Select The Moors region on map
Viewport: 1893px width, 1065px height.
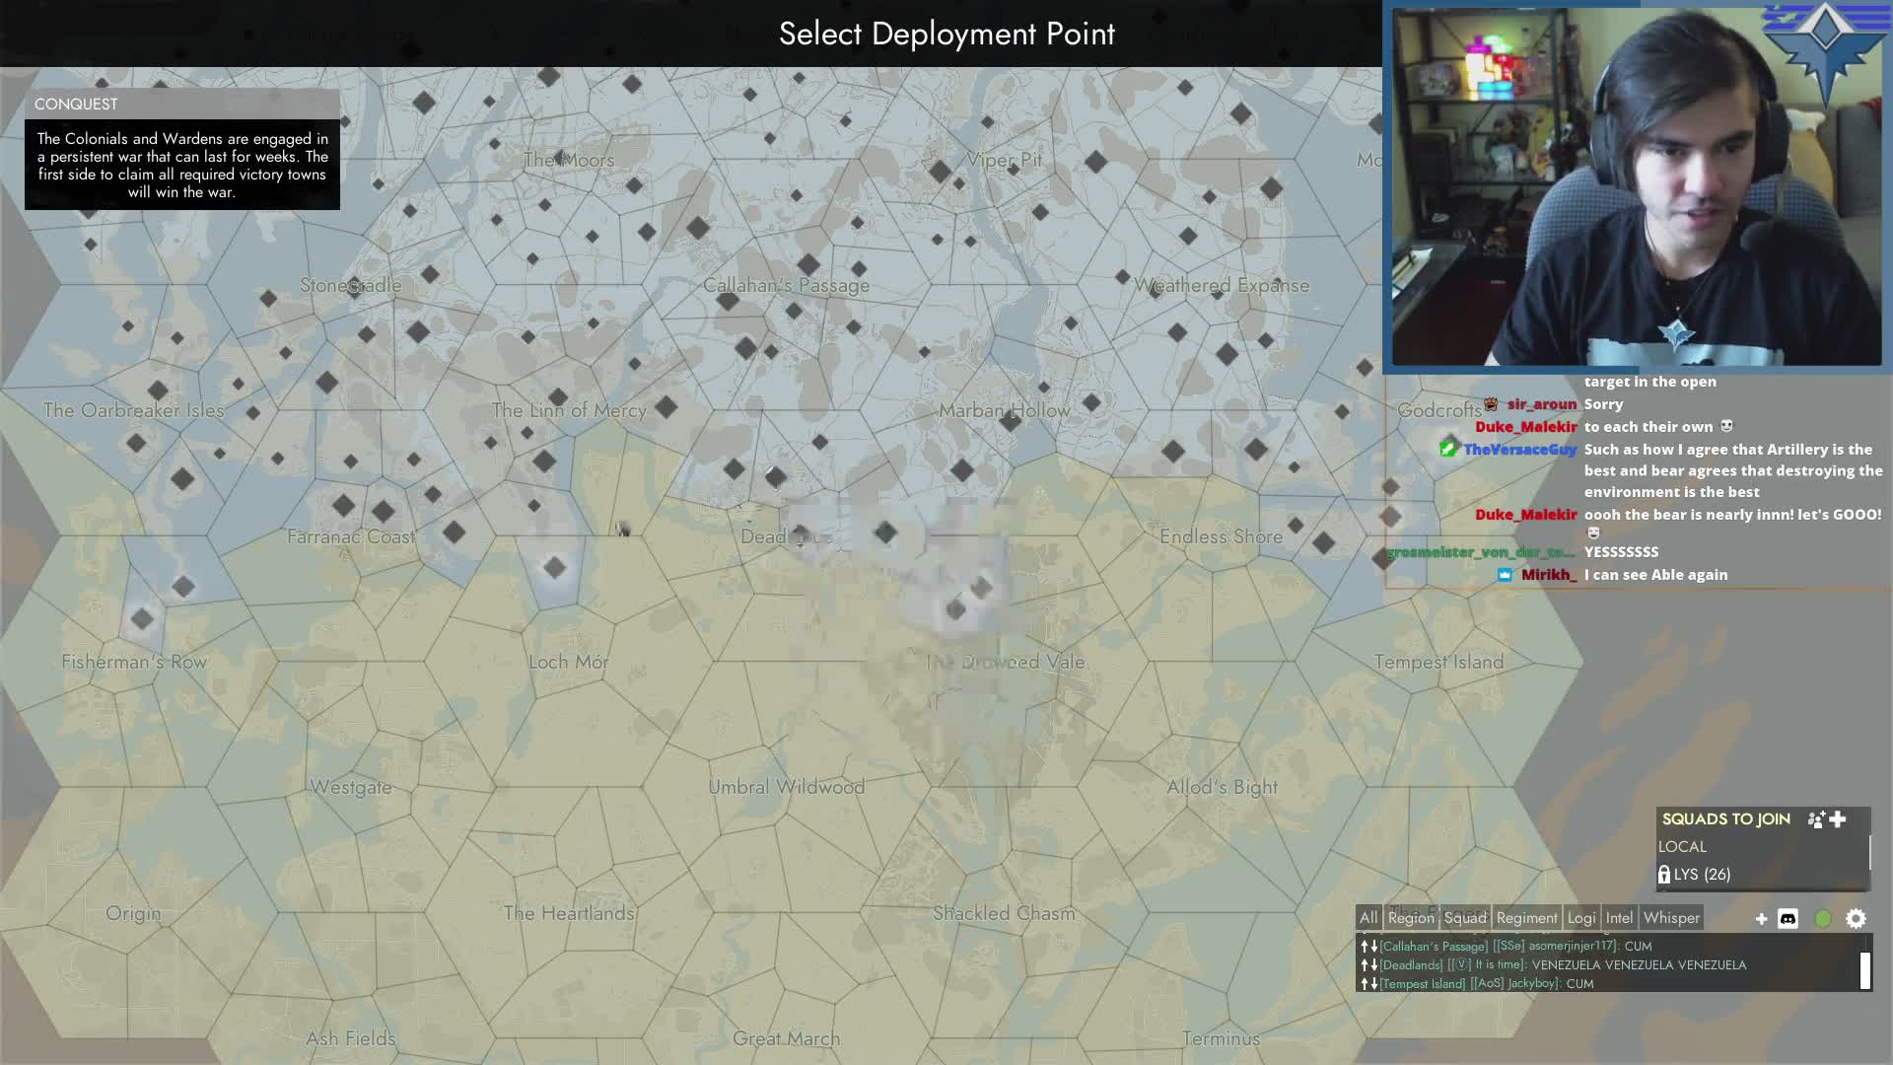point(569,160)
